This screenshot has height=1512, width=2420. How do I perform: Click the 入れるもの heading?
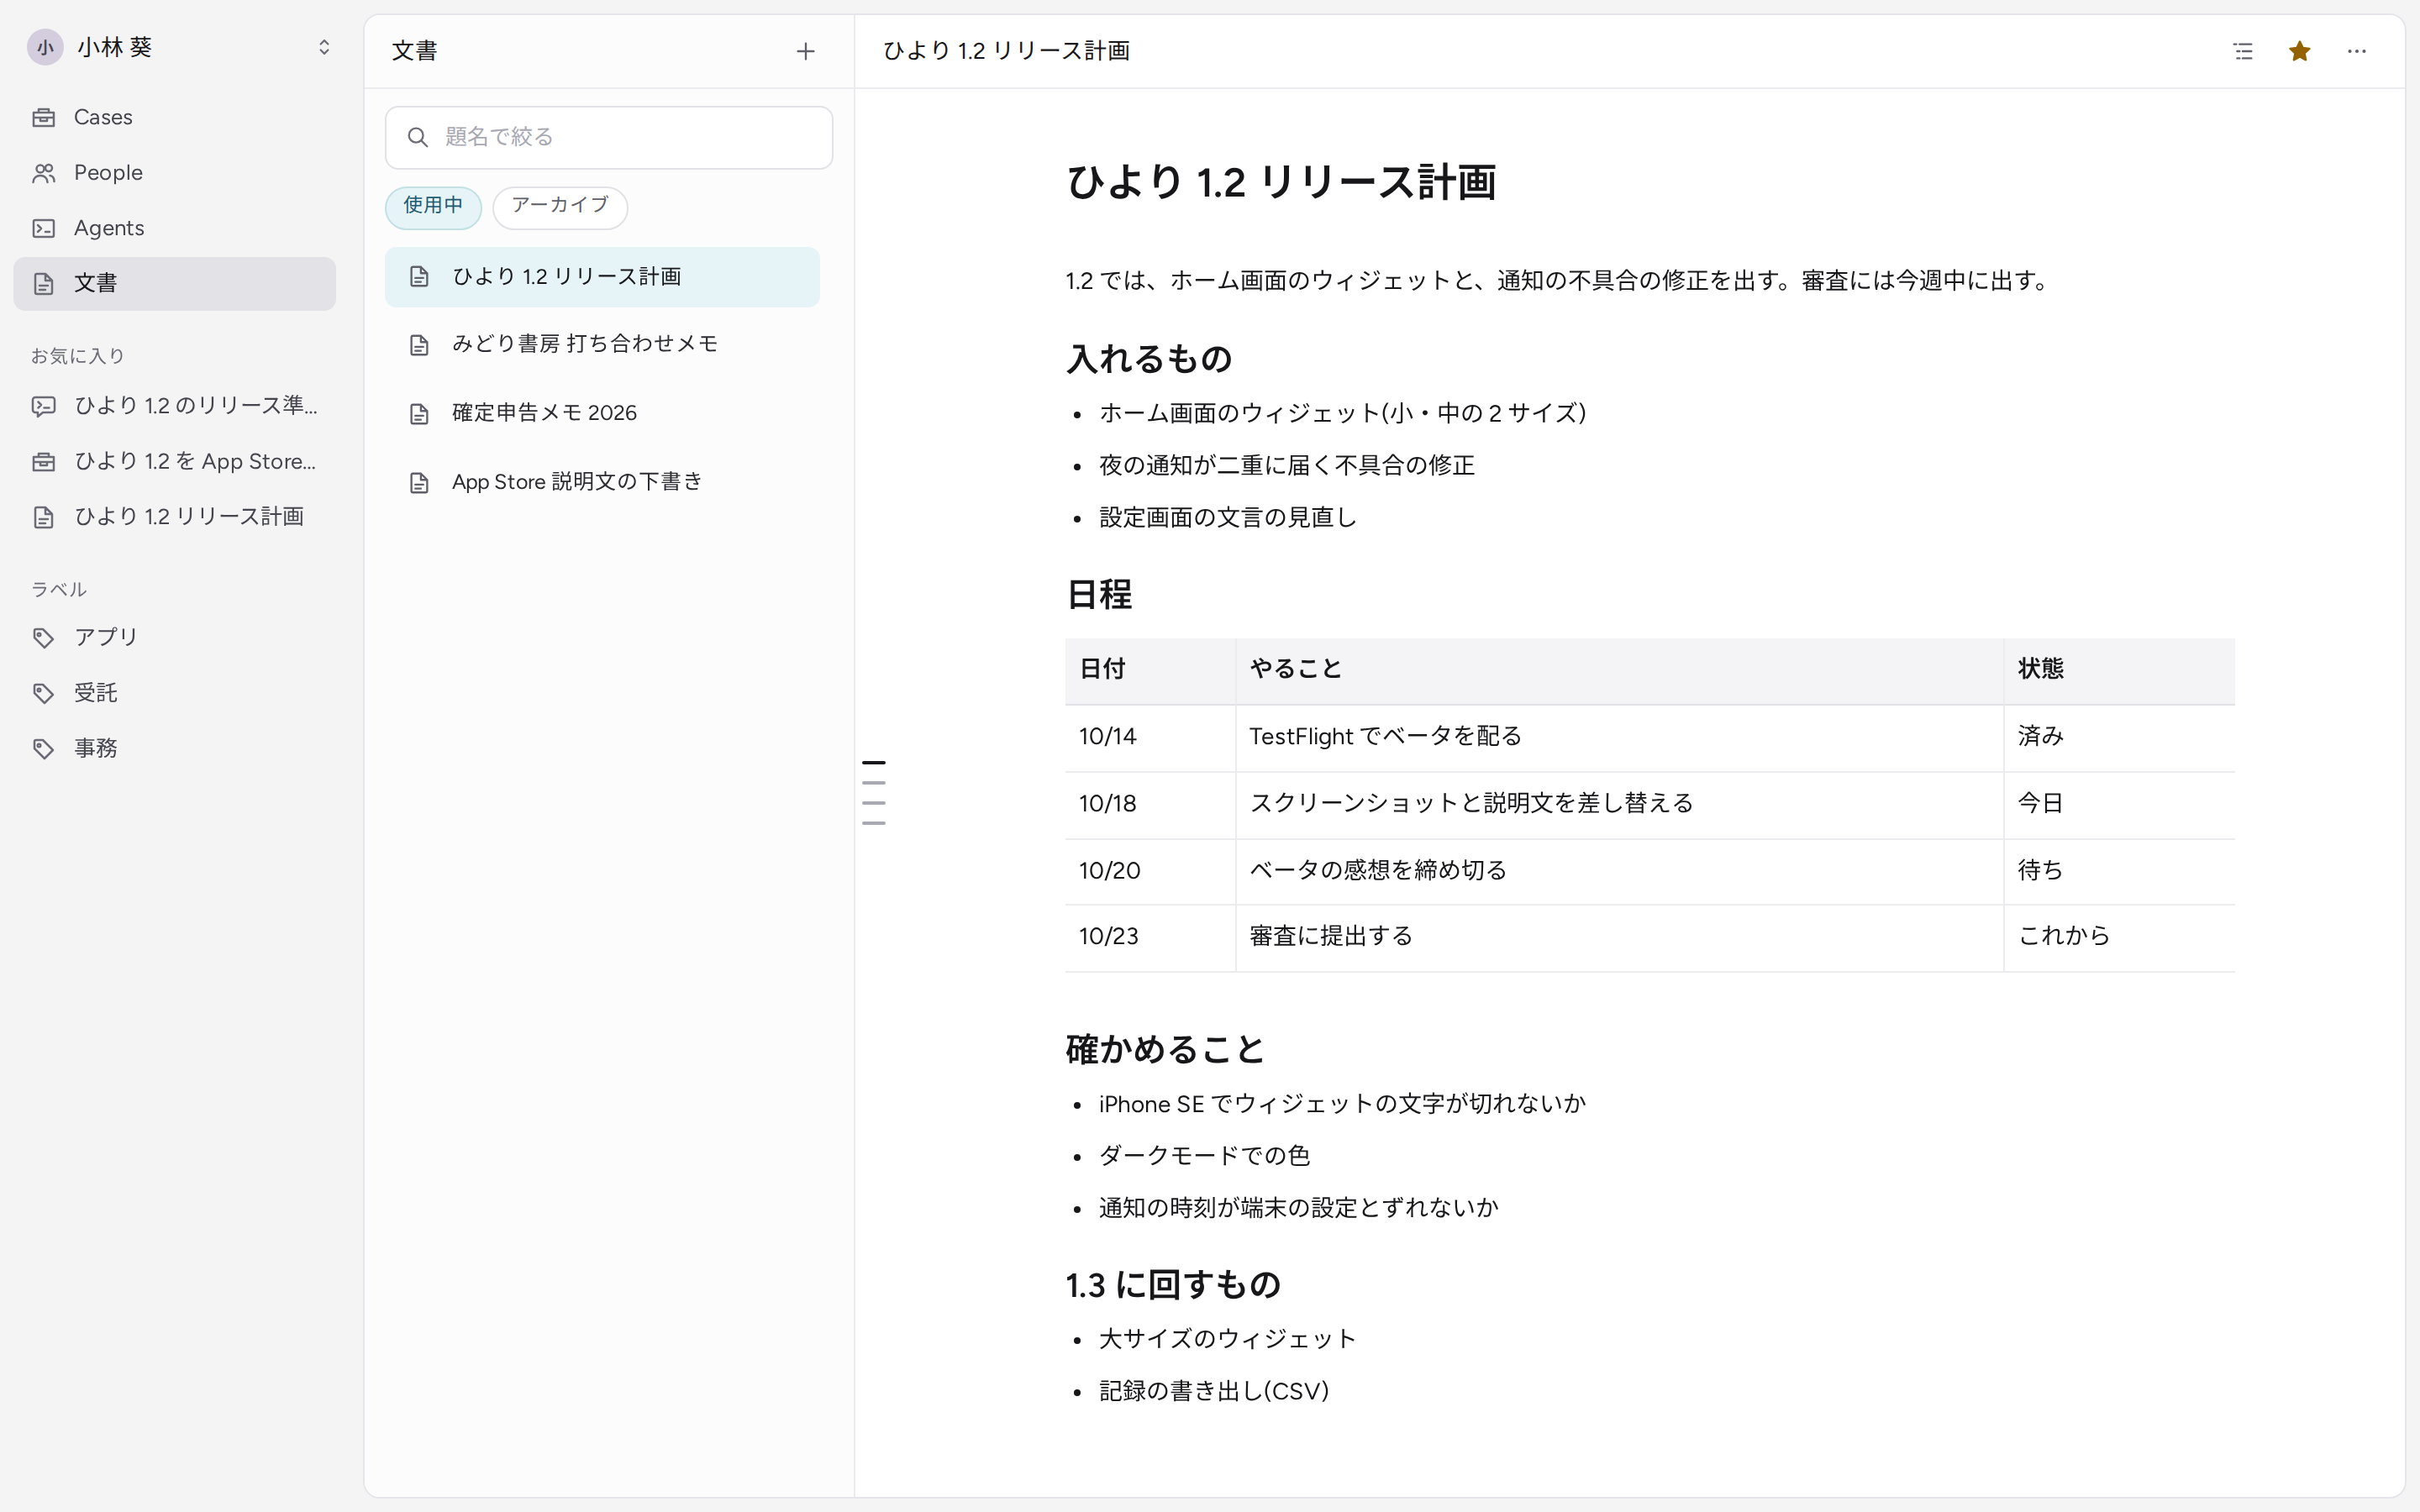click(1149, 359)
